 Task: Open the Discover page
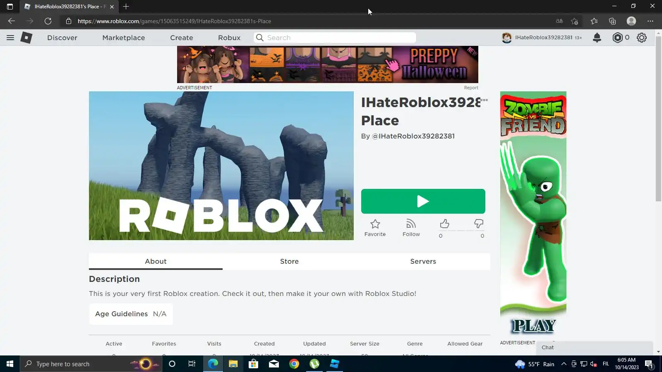62,38
